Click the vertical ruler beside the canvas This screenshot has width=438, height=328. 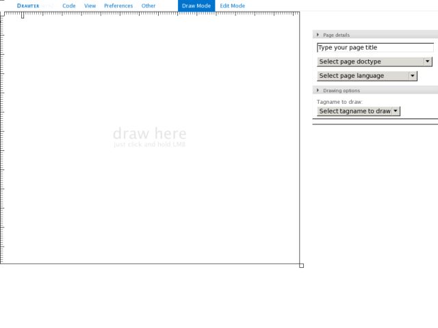pos(2,139)
